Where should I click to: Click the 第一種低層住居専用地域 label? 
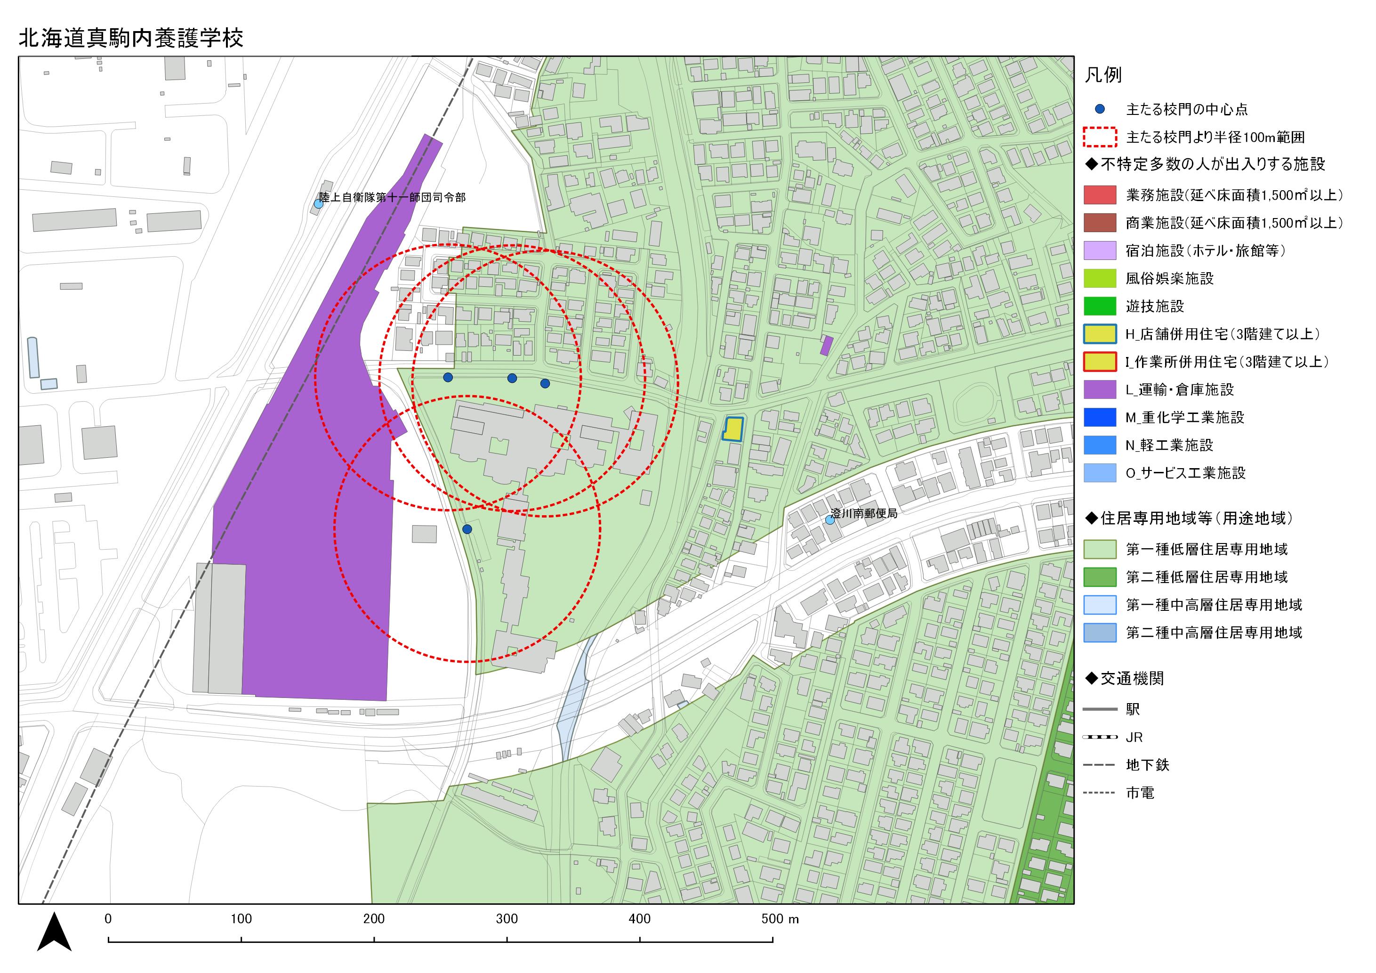[1207, 549]
